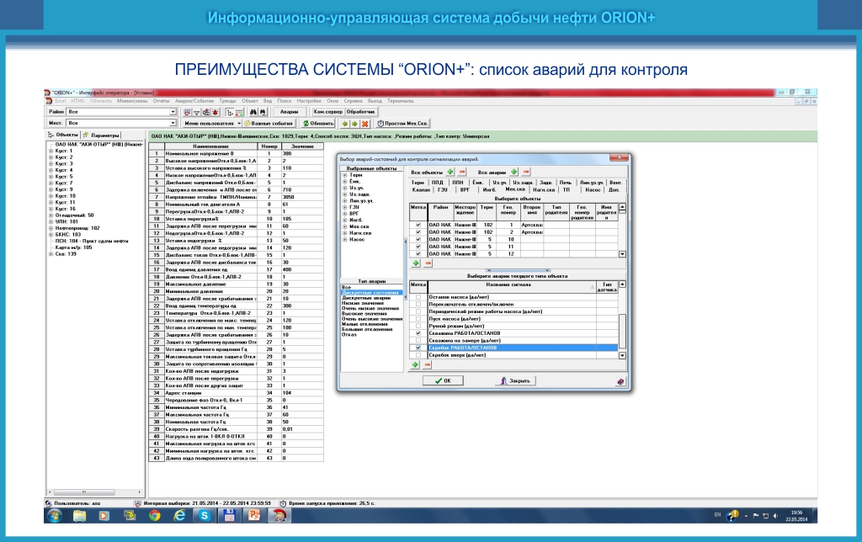Click green plus below the objects table
This screenshot has width=862, height=542.
(x=416, y=263)
